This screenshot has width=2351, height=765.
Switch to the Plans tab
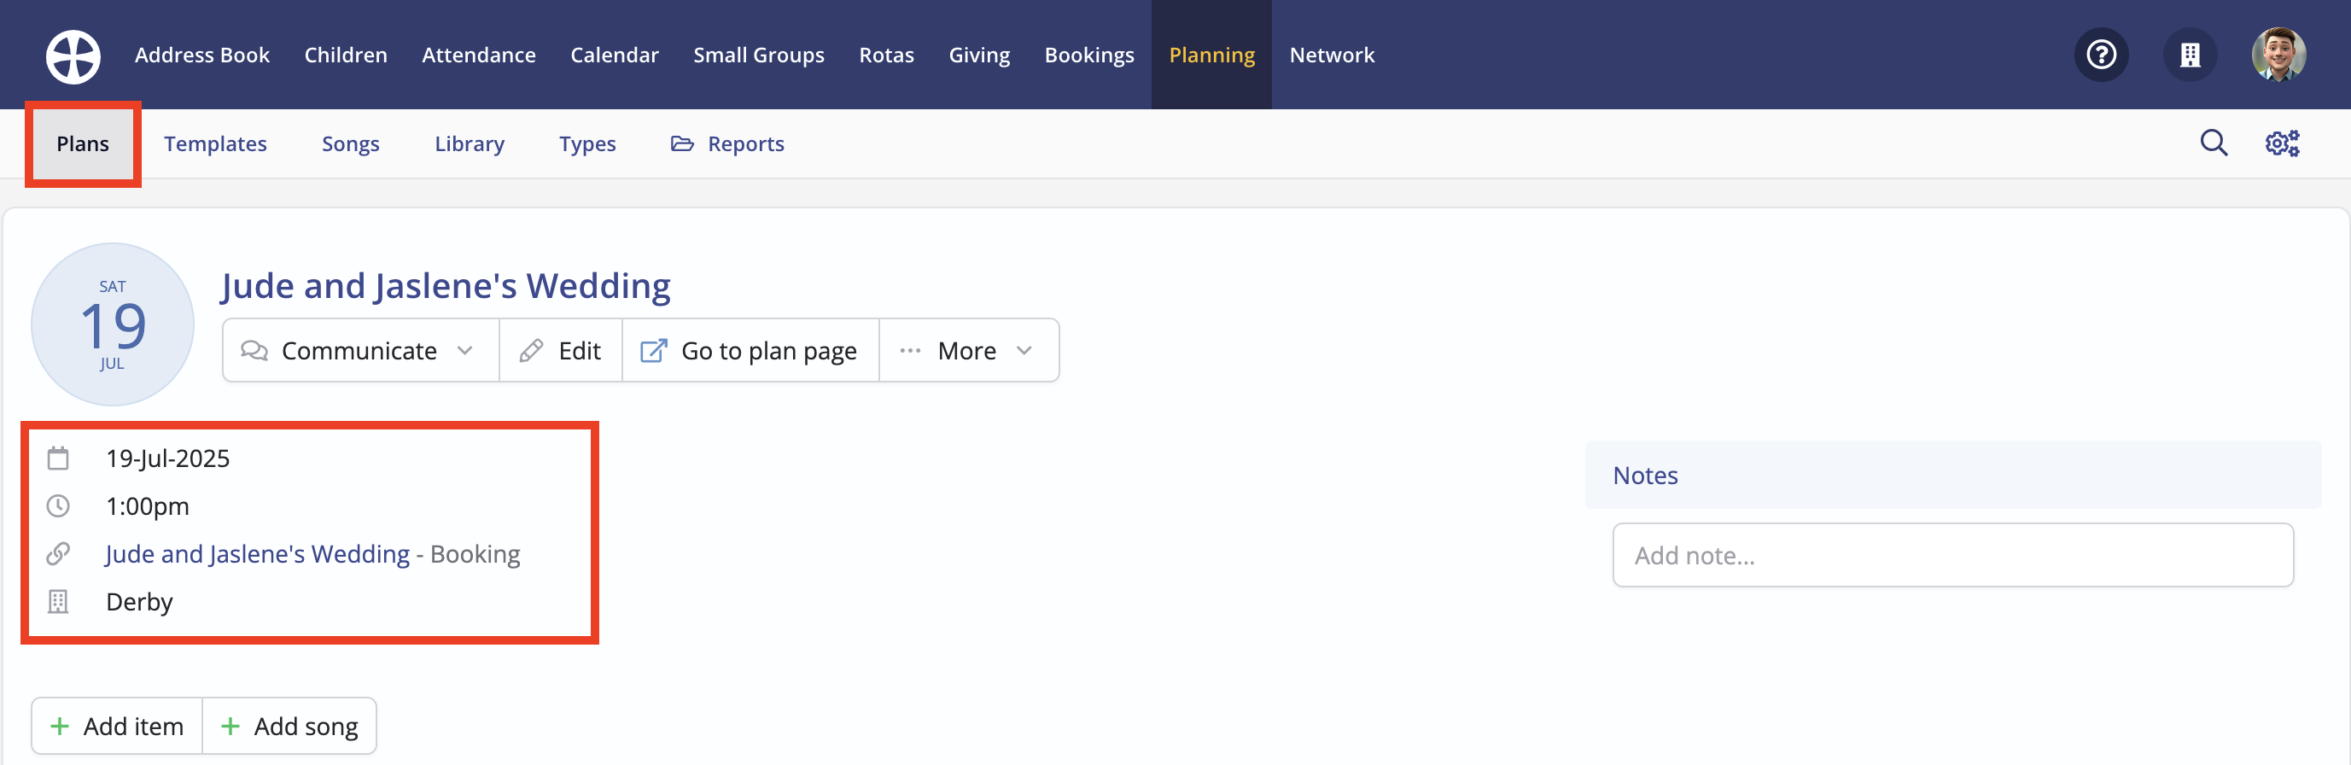tap(82, 143)
